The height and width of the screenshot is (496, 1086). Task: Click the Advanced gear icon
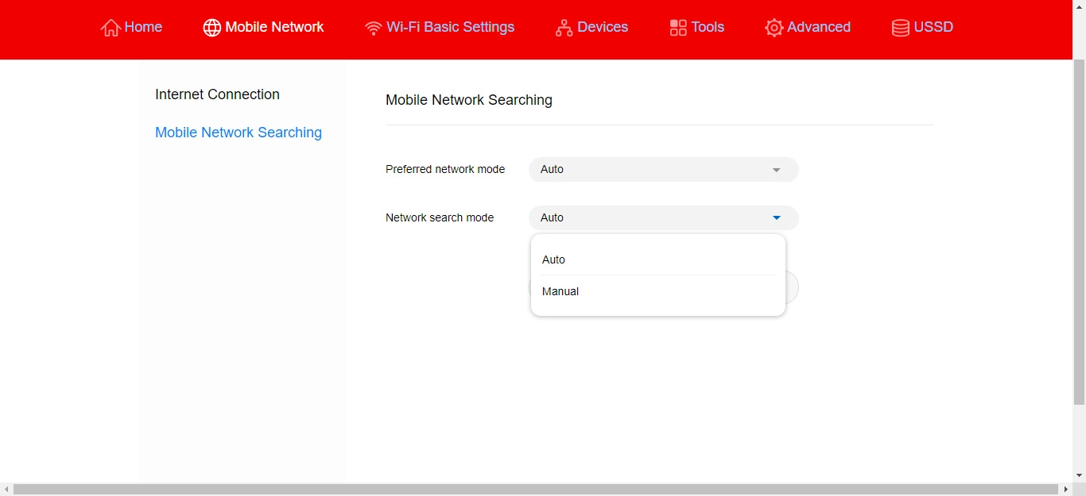tap(774, 28)
